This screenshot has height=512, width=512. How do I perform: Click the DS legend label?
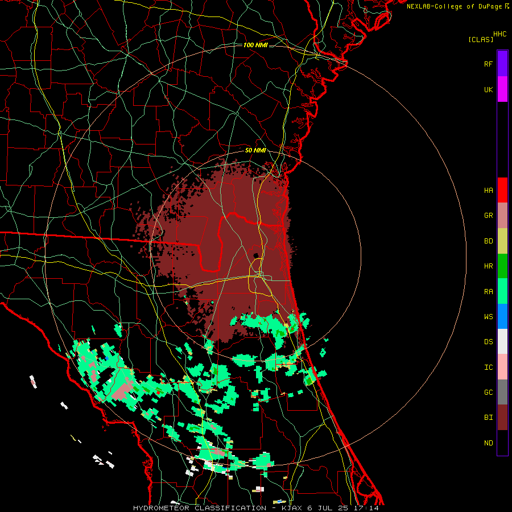click(488, 342)
